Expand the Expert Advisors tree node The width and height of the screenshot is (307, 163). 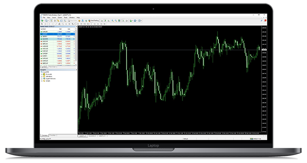click(42, 78)
